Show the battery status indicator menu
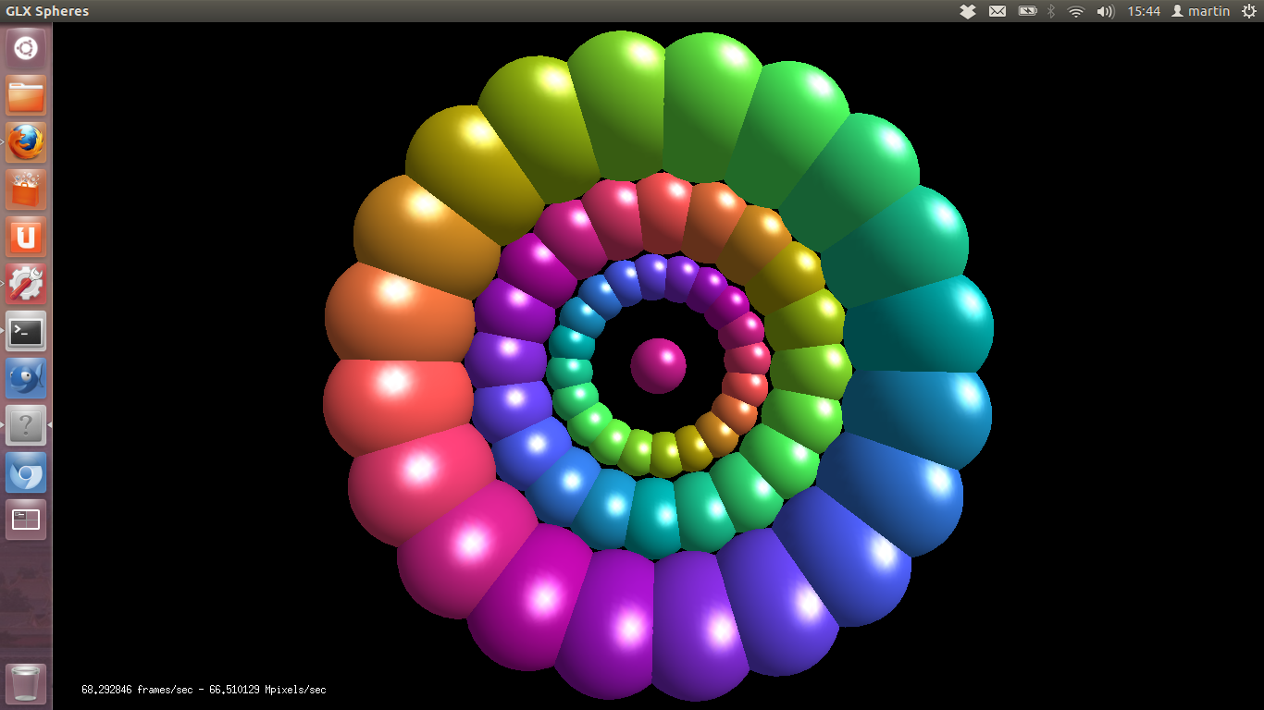 [1027, 11]
